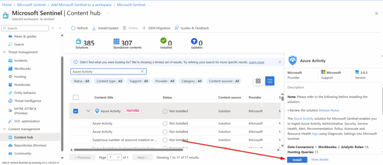Click the Delete trash icon
Viewport: 383px width, 165px height.
click(125, 28)
